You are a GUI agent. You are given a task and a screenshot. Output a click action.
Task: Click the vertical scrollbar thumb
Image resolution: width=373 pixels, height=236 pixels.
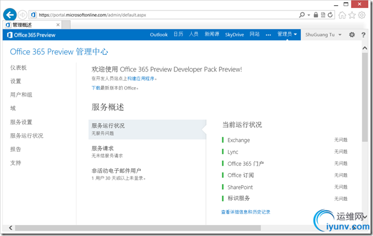pos(365,97)
